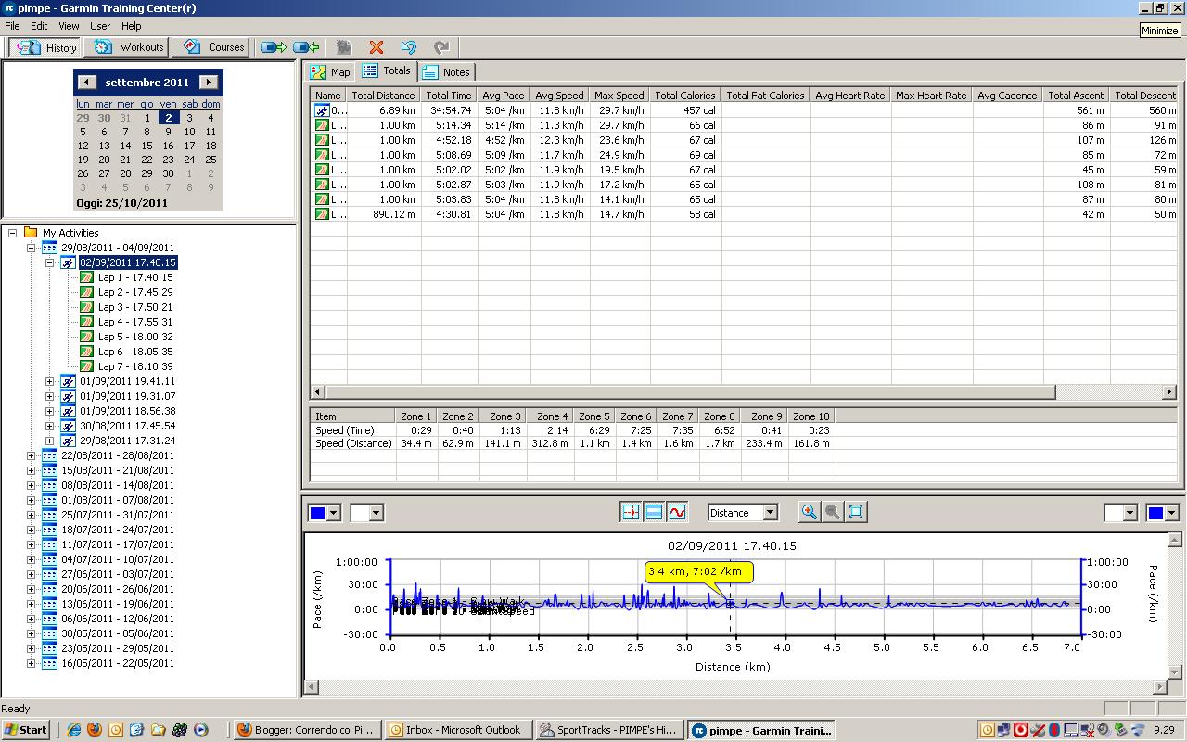The image size is (1187, 742).
Task: Click the Courses button
Action: (213, 46)
